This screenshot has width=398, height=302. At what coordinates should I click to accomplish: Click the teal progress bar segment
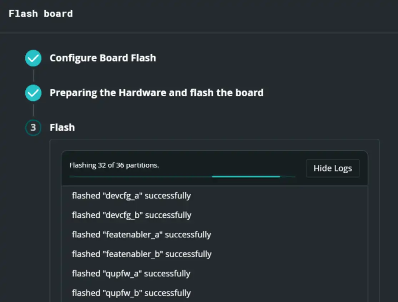coord(246,177)
